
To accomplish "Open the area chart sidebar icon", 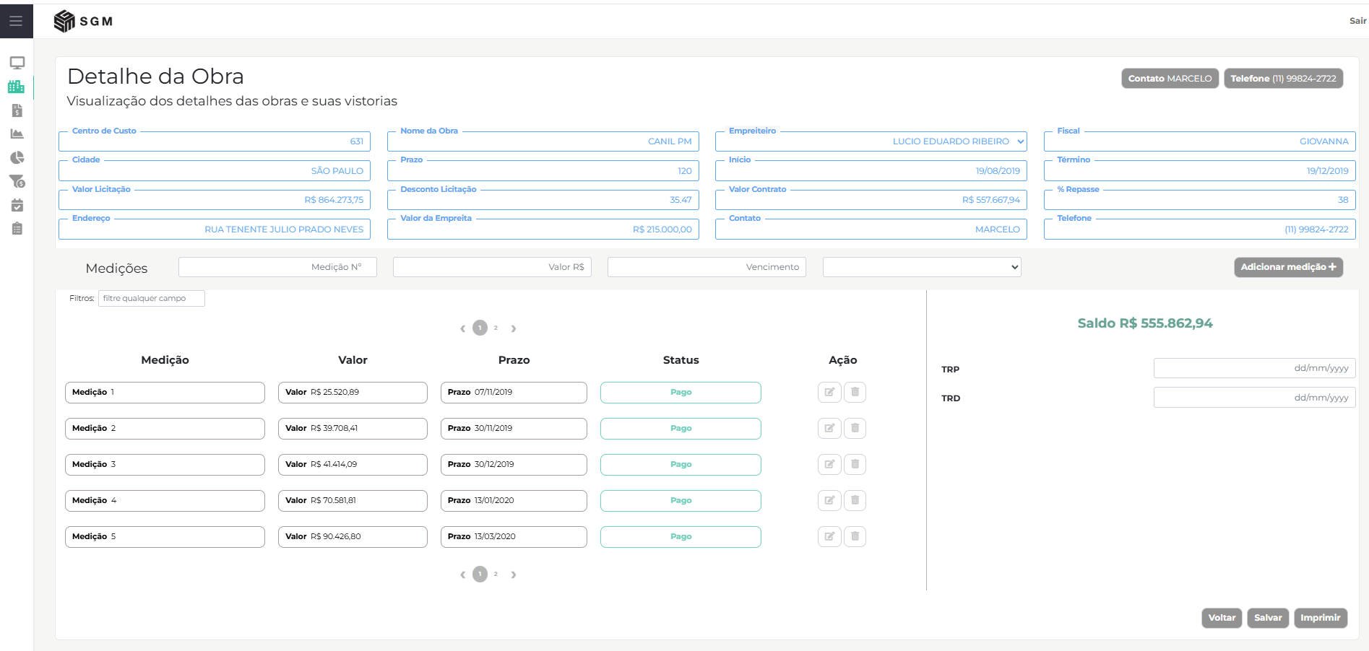I will coord(17,134).
